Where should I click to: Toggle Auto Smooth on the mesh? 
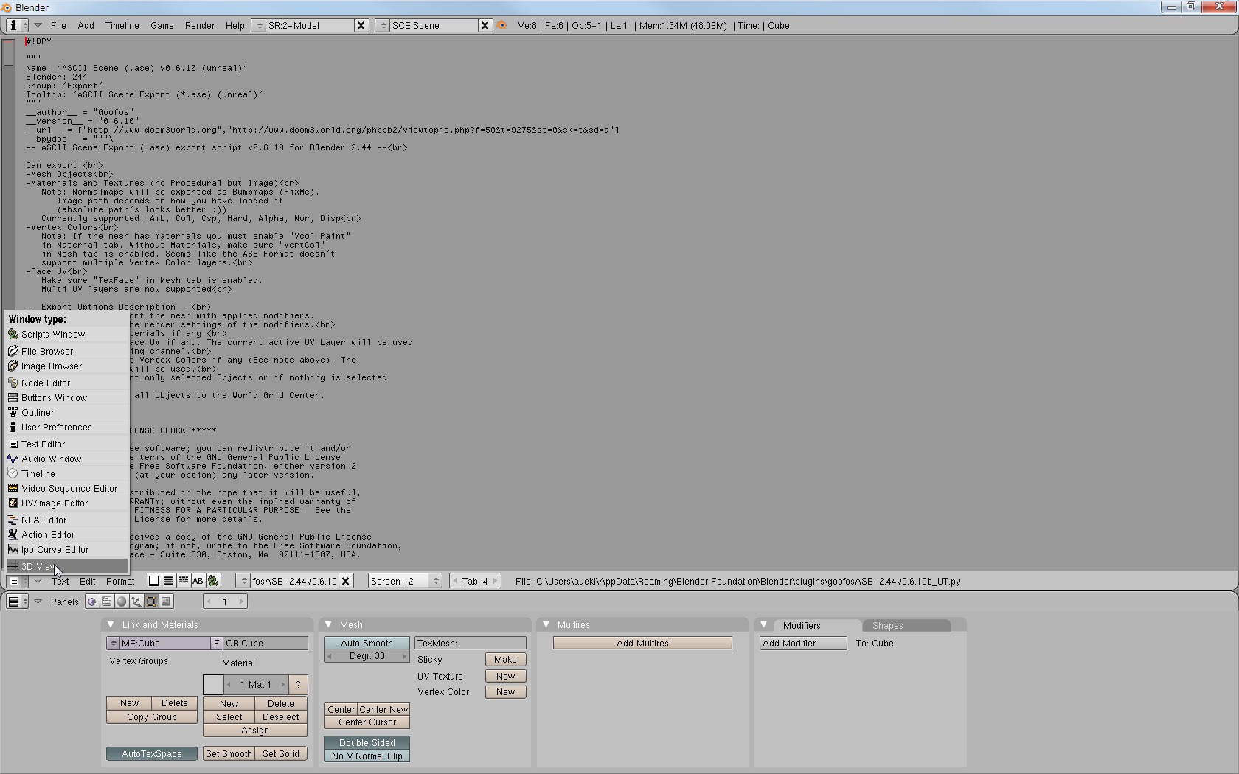pos(367,643)
